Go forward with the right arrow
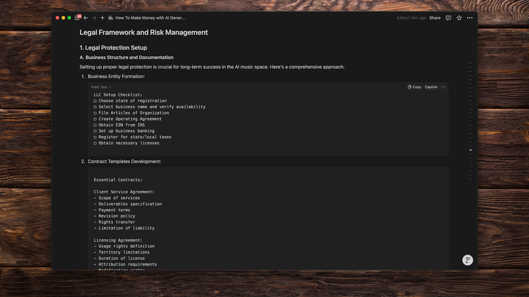The width and height of the screenshot is (529, 297). point(94,18)
